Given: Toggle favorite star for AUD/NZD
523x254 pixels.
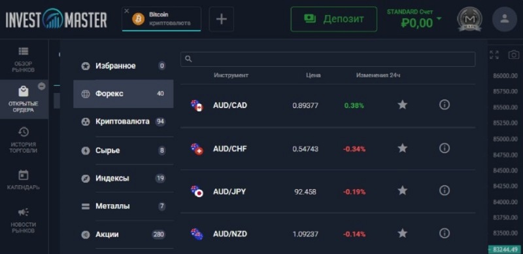Looking at the screenshot, I should 403,233.
